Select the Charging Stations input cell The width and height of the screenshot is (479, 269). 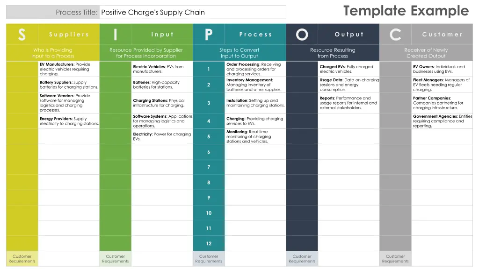tap(162, 103)
